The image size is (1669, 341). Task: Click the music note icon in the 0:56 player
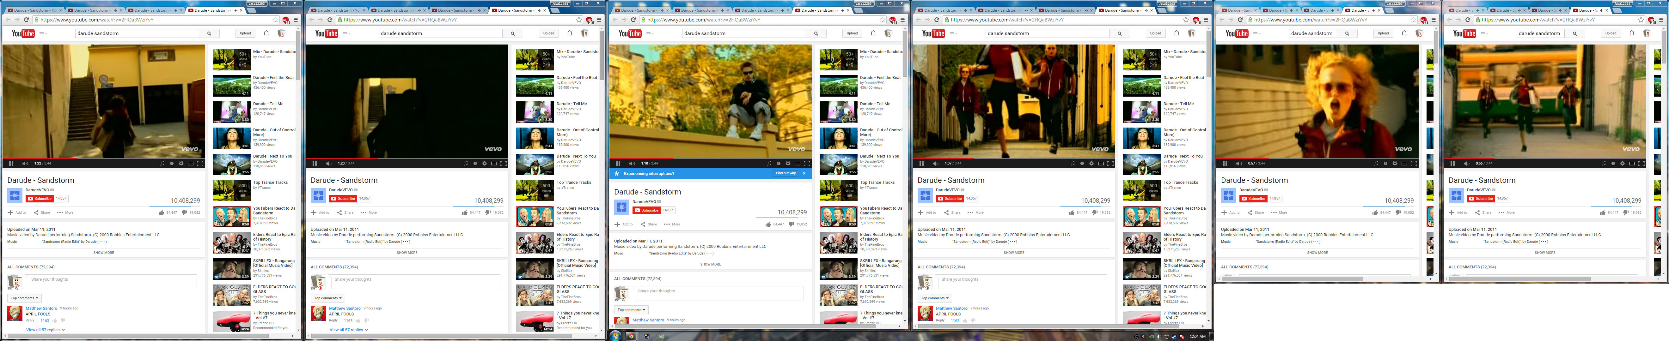click(x=1604, y=164)
